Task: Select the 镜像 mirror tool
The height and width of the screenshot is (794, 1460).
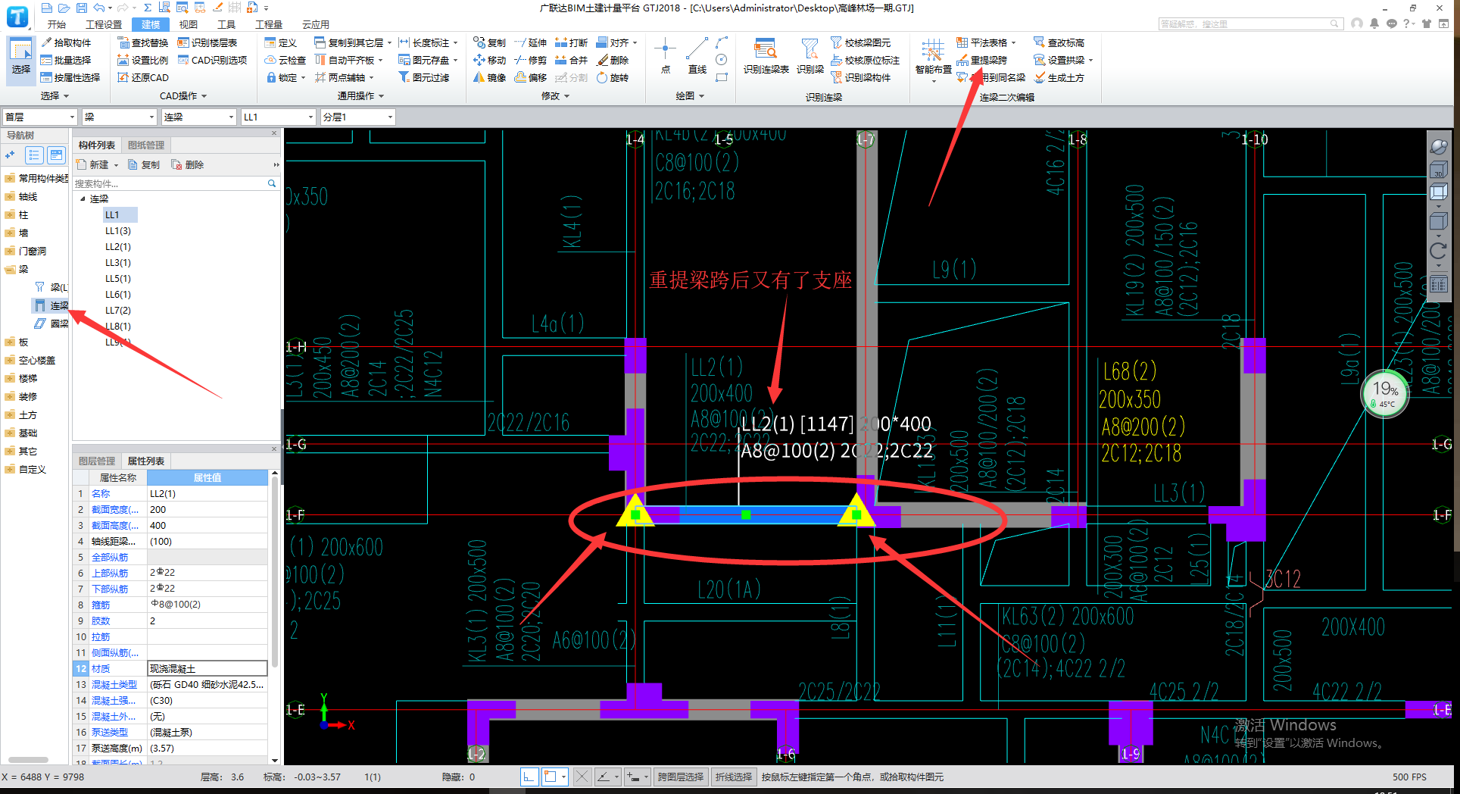Action: point(489,77)
